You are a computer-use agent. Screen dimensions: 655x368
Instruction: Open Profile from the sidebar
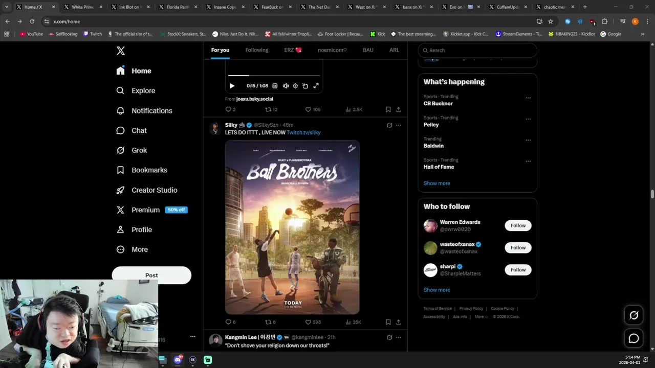(135, 229)
